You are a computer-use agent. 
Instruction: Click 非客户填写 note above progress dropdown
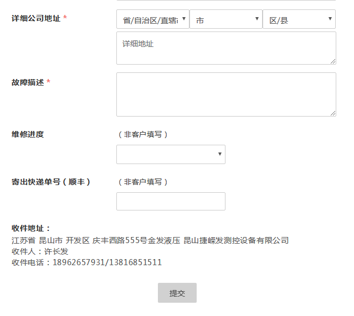[x=143, y=134]
